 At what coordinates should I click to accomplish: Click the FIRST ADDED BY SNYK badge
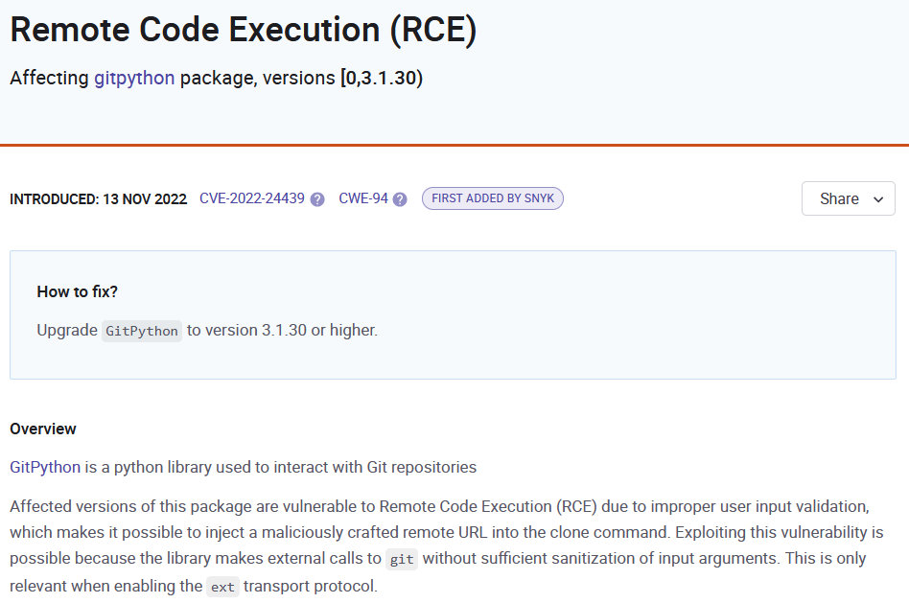(x=492, y=198)
